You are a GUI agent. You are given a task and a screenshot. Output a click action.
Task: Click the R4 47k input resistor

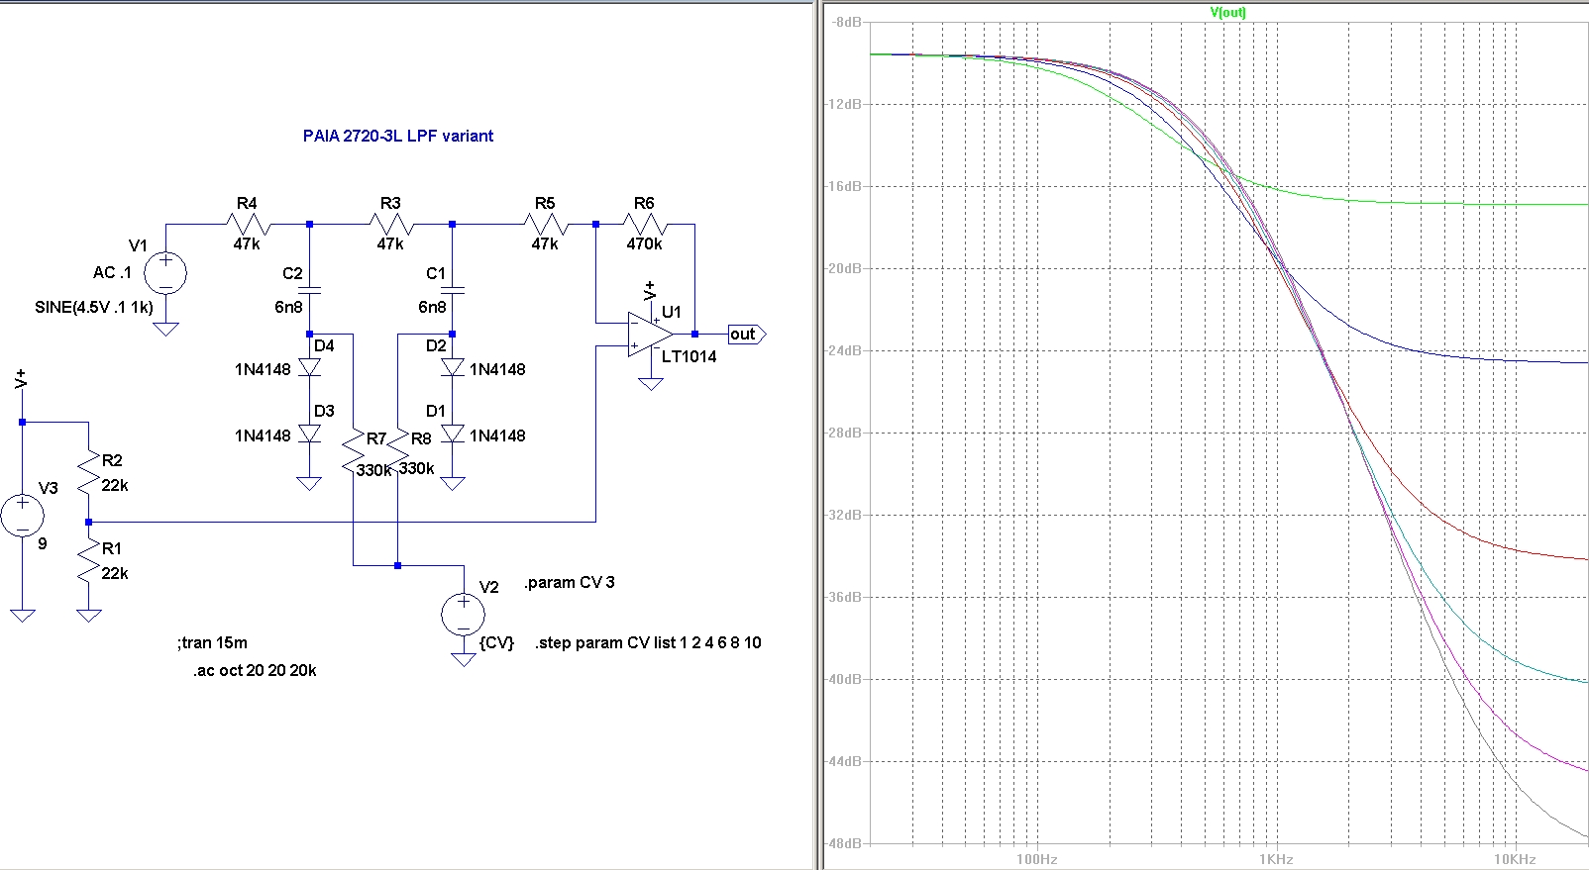click(x=247, y=225)
